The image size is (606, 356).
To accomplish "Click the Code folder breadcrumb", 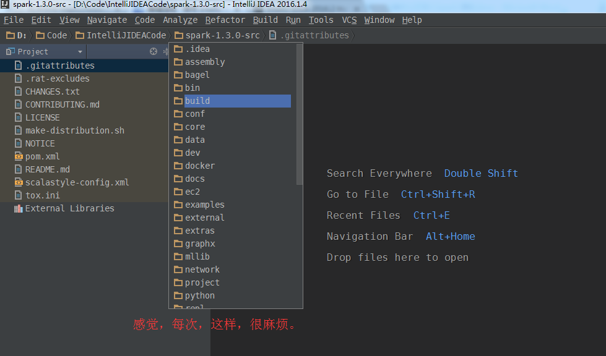I will [x=51, y=35].
